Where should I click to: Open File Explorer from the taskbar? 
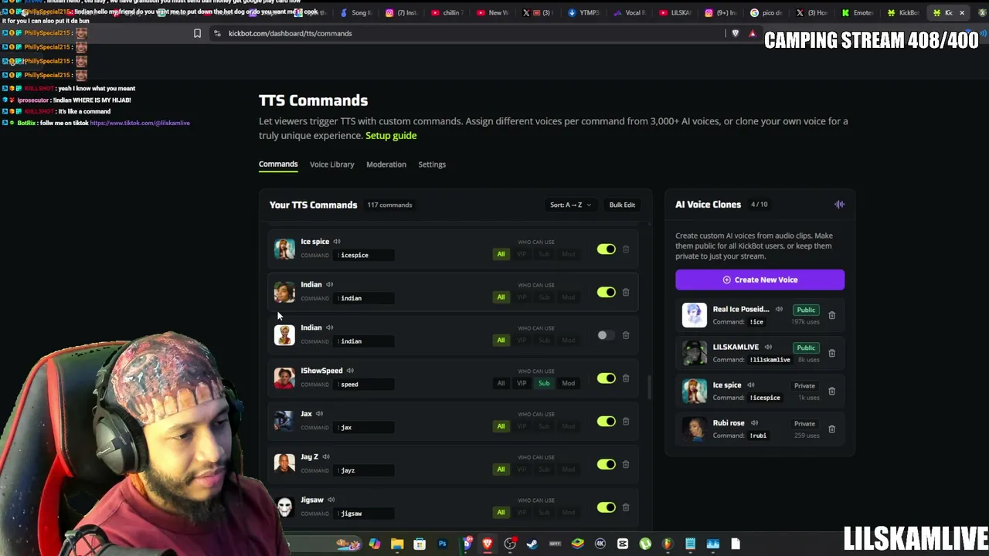(397, 544)
